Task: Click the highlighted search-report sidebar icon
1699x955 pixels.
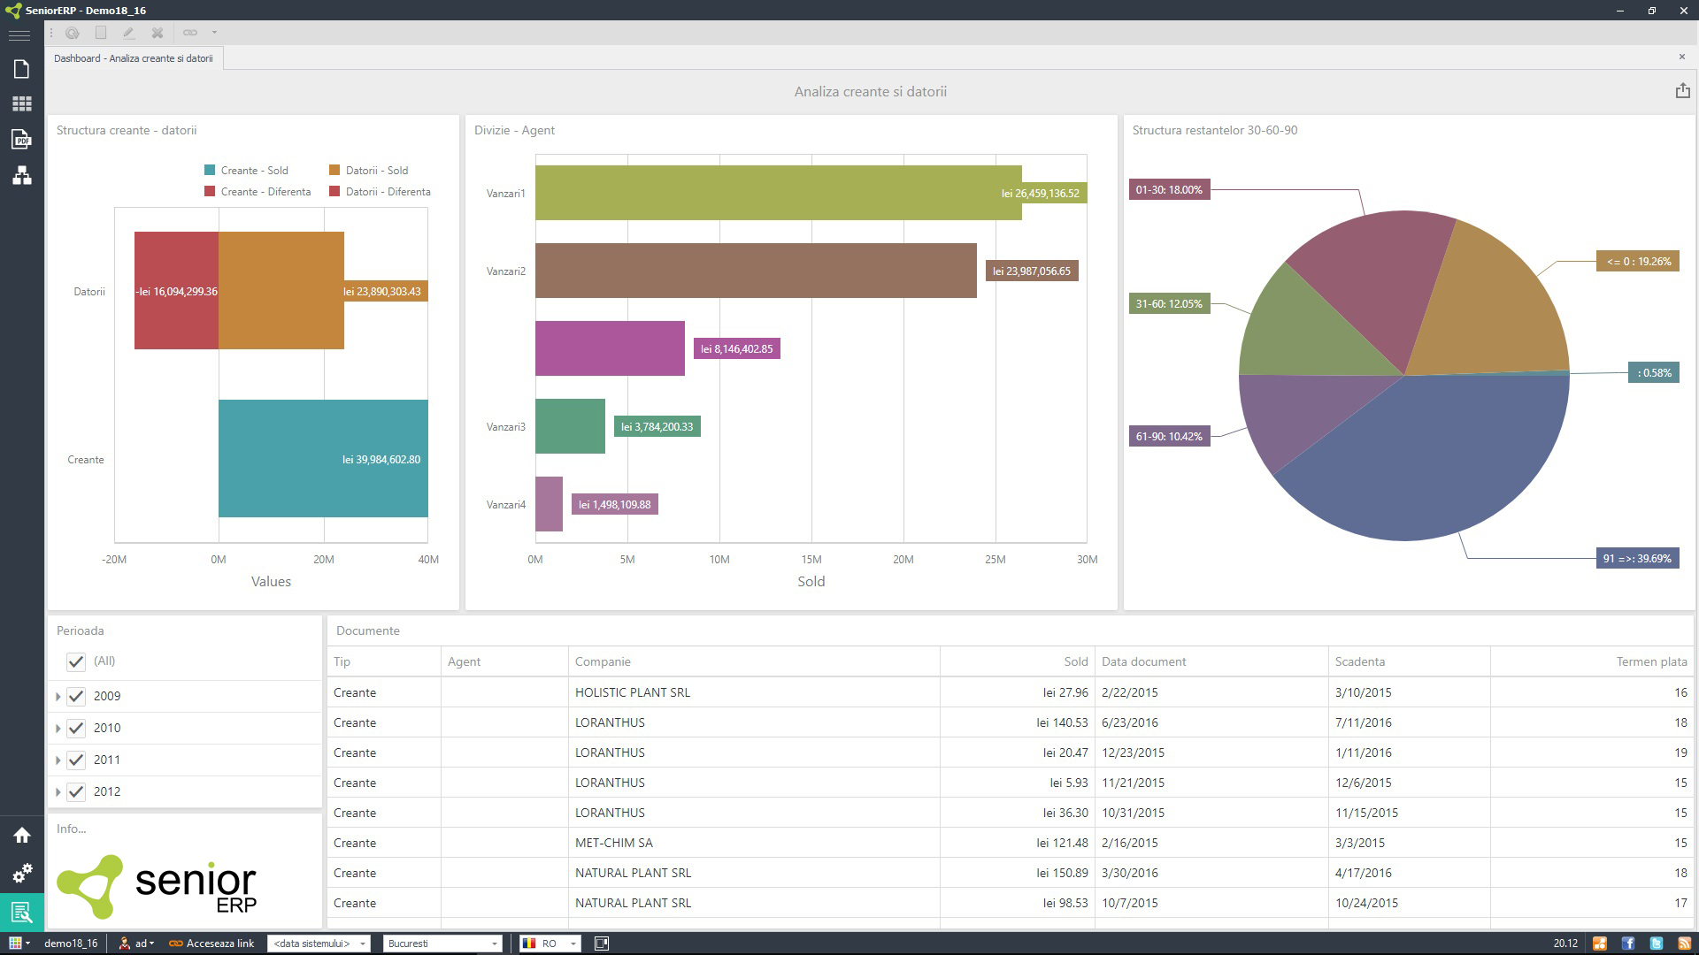Action: click(x=21, y=912)
